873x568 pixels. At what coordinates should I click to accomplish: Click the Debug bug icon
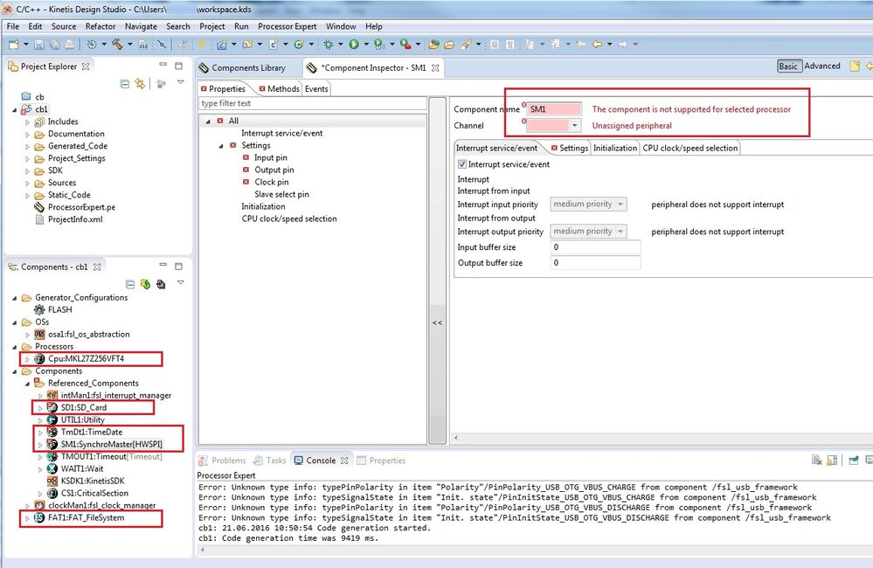tap(329, 44)
